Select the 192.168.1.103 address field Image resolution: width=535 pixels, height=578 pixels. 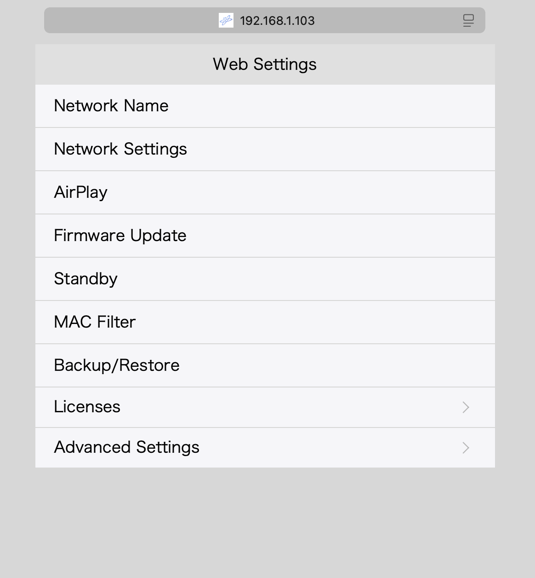[x=277, y=21]
